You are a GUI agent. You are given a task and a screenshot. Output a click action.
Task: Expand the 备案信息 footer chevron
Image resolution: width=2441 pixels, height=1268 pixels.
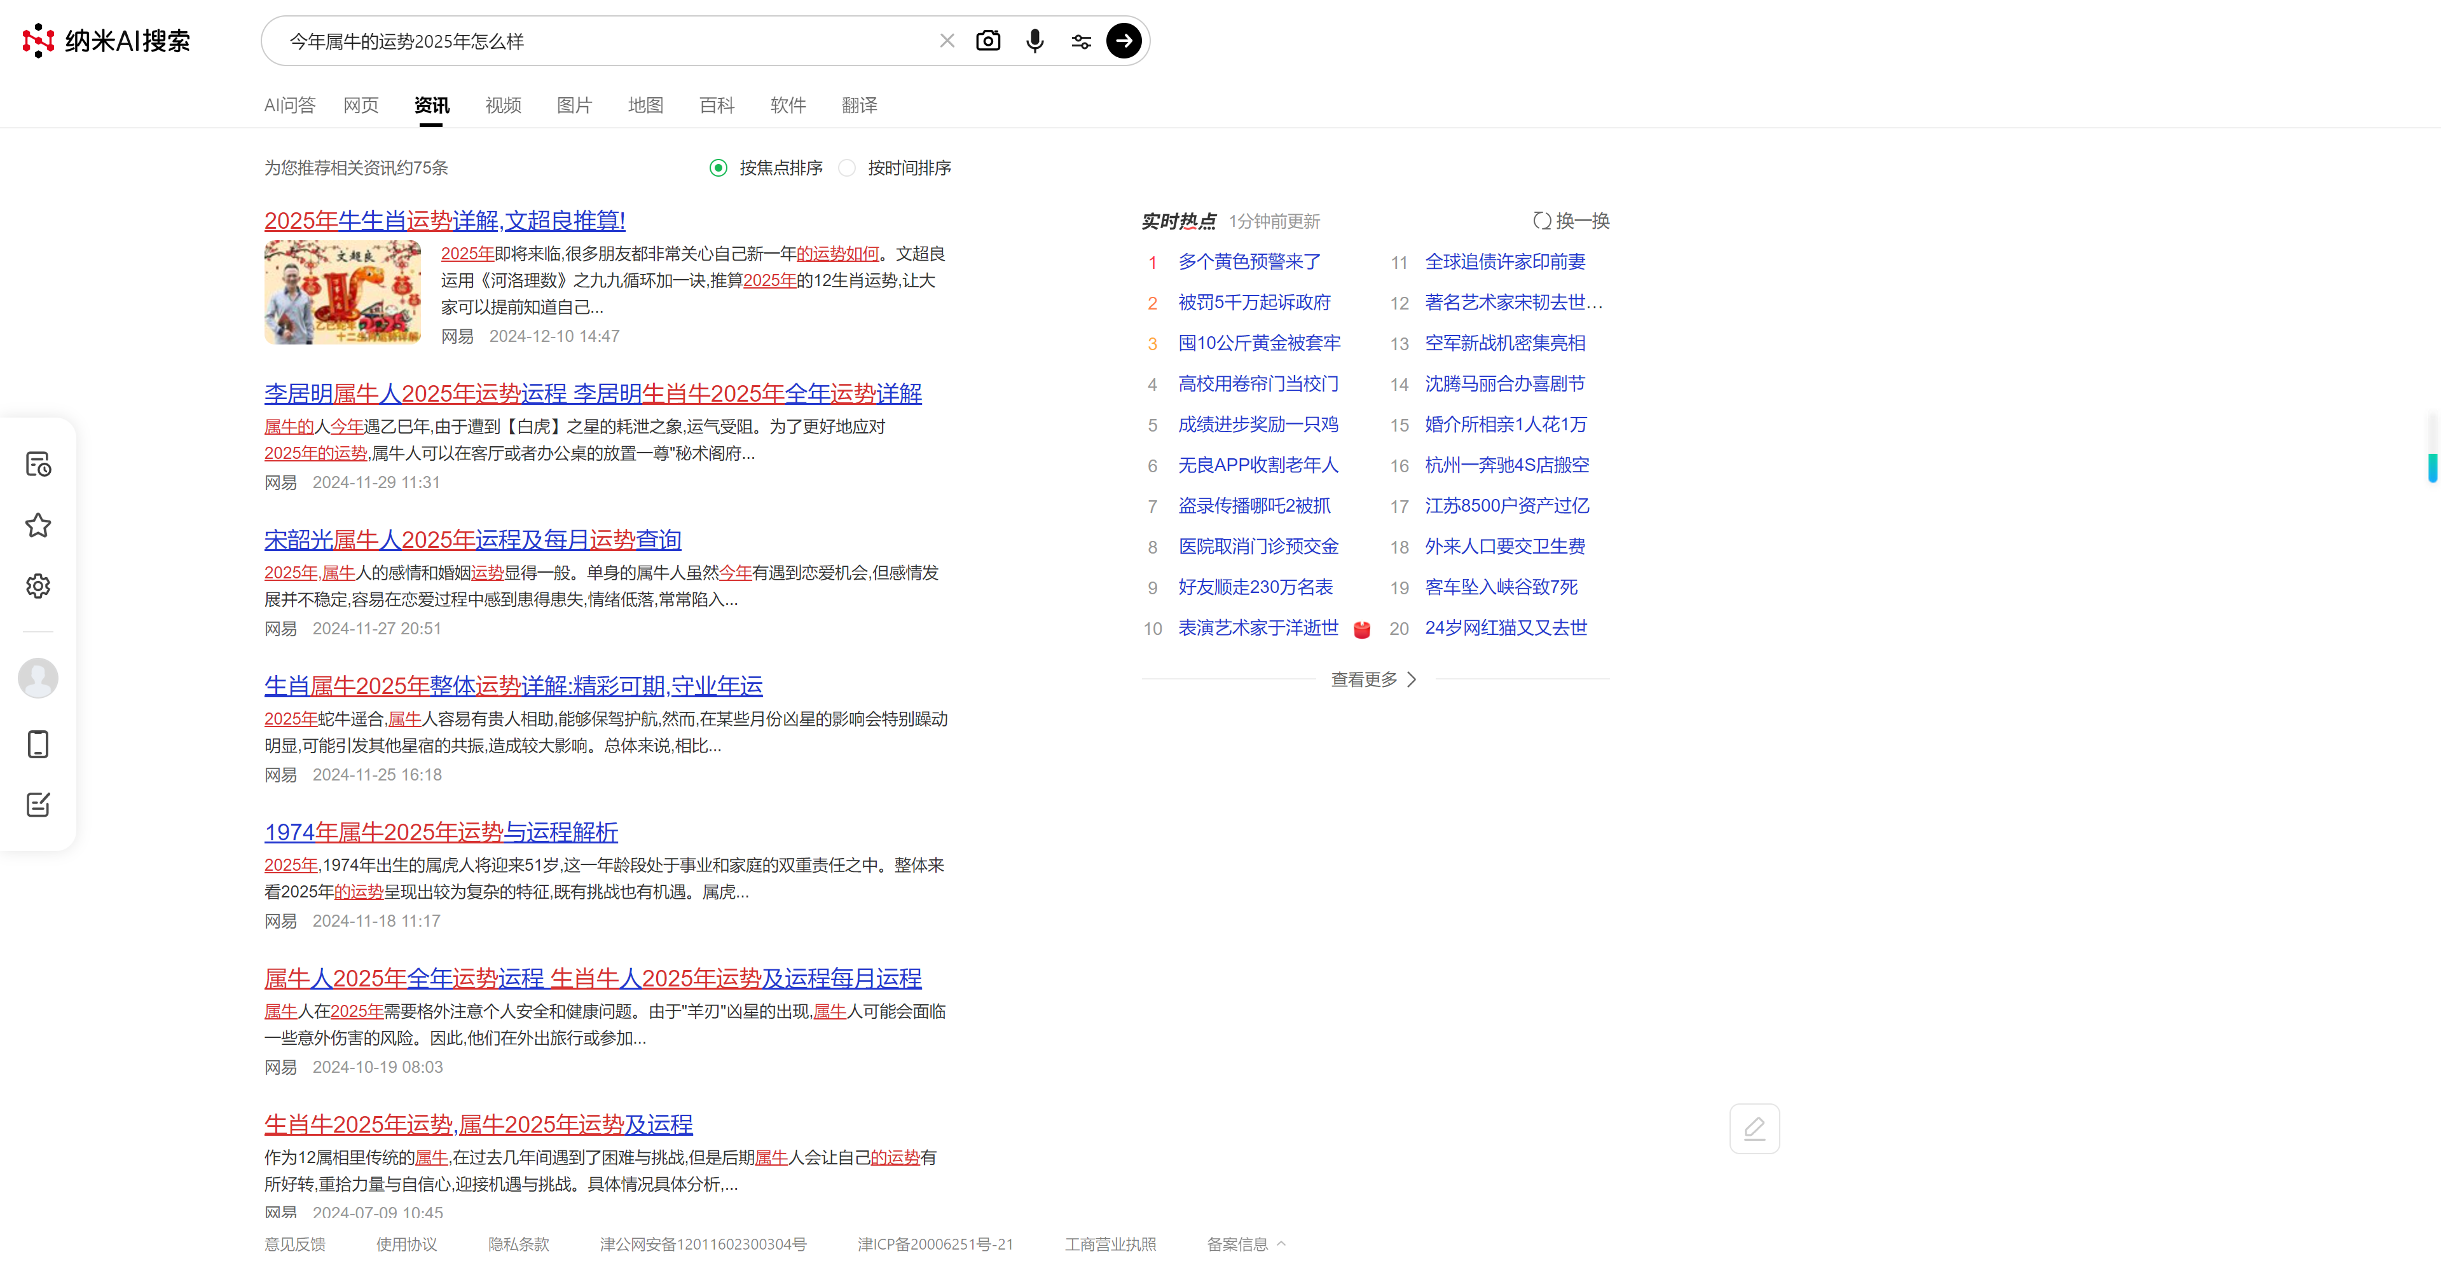[x=1281, y=1243]
